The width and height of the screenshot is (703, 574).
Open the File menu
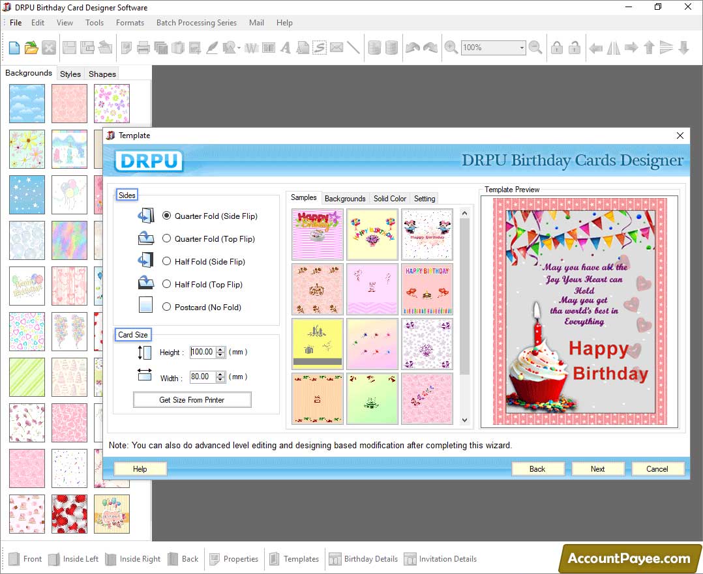tap(16, 22)
